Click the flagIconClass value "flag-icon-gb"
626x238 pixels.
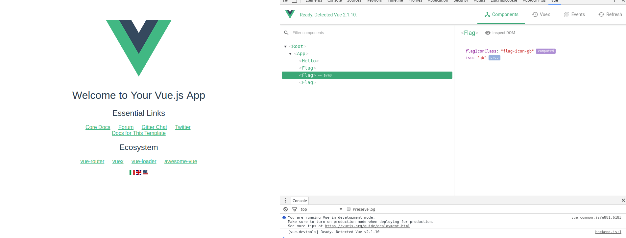pyautogui.click(x=517, y=51)
